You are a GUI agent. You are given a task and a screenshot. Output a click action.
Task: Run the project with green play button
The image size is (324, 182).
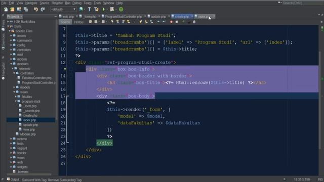click(x=104, y=9)
